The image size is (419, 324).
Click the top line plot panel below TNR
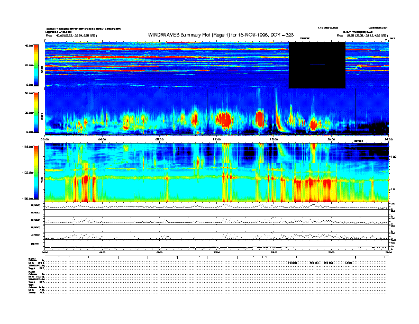pyautogui.click(x=216, y=205)
